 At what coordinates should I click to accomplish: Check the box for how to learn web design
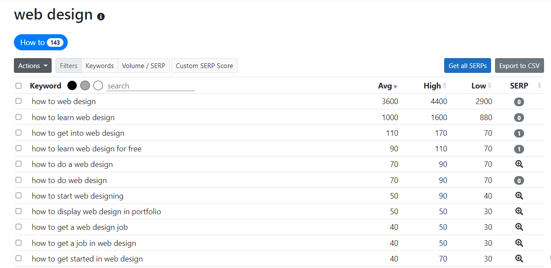coord(18,117)
